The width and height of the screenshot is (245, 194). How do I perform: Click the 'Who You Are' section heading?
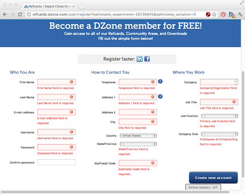coord(22,72)
